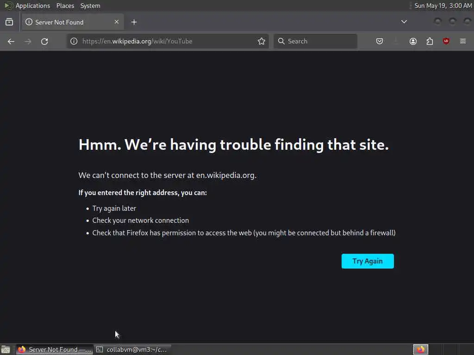Reload the page with the refresh icon
Image resolution: width=474 pixels, height=355 pixels.
tap(44, 41)
